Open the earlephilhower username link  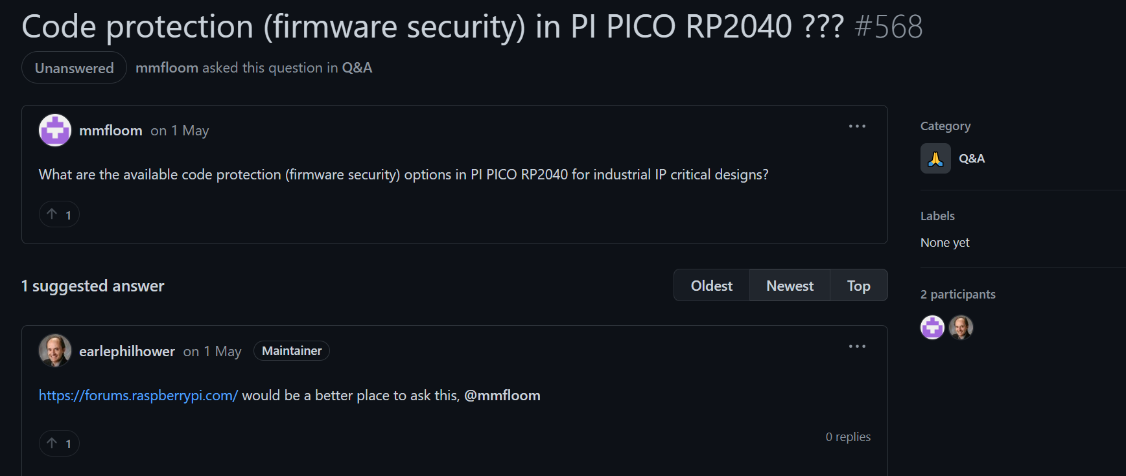[x=127, y=351]
